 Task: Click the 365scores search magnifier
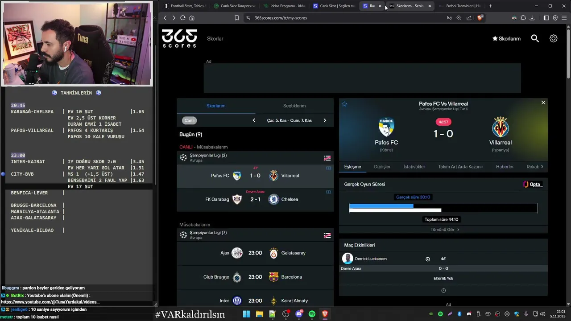535,38
